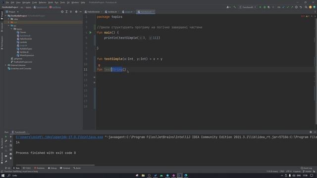Open the File menu
This screenshot has height=178, width=317.
7,2
